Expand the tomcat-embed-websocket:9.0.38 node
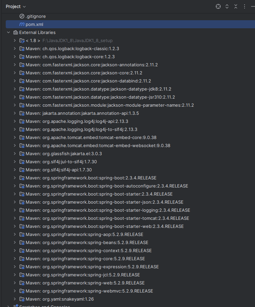The height and width of the screenshot is (307, 255). [15, 146]
